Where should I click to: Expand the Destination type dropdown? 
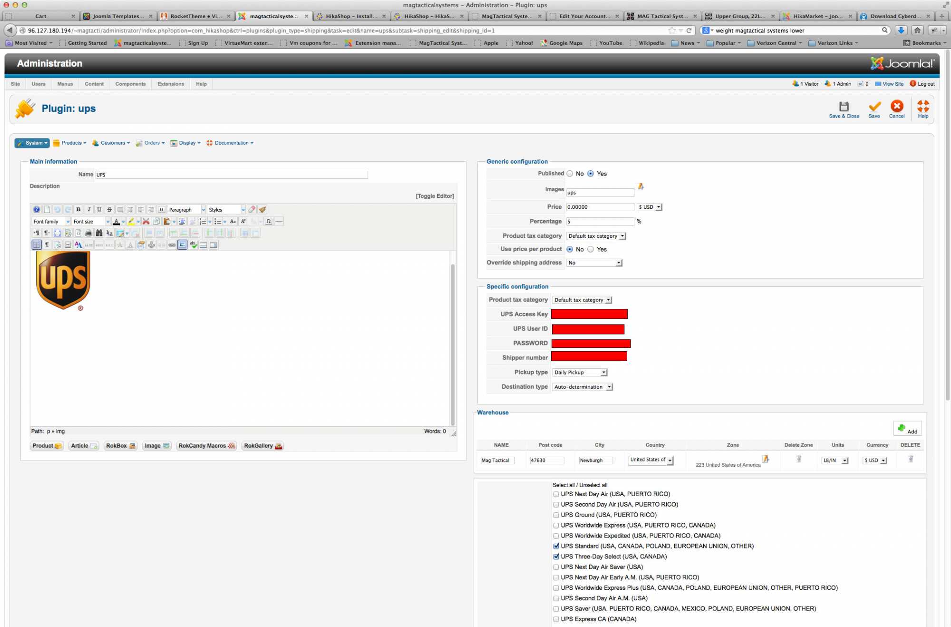pyautogui.click(x=582, y=387)
